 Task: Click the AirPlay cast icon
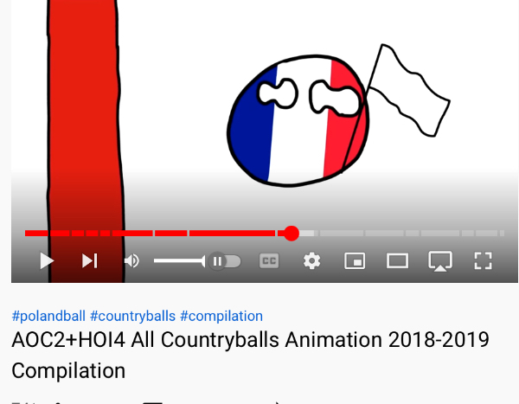pos(440,261)
